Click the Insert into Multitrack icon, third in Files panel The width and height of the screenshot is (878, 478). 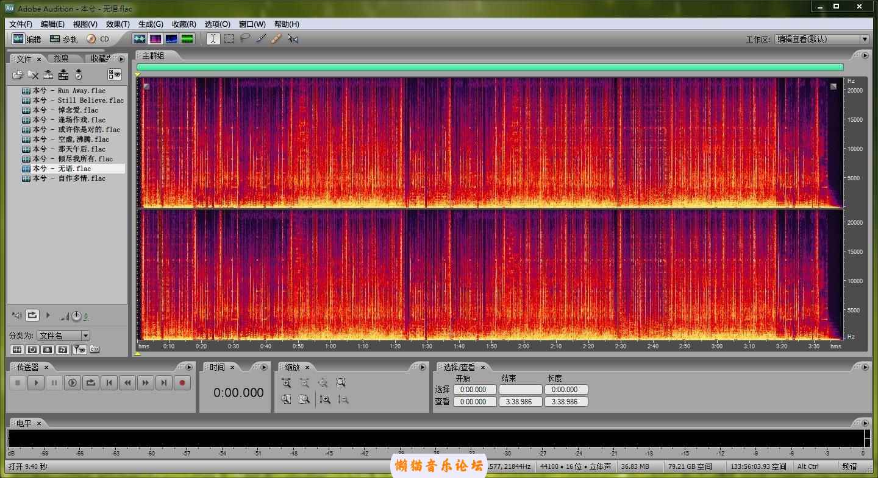tap(48, 75)
